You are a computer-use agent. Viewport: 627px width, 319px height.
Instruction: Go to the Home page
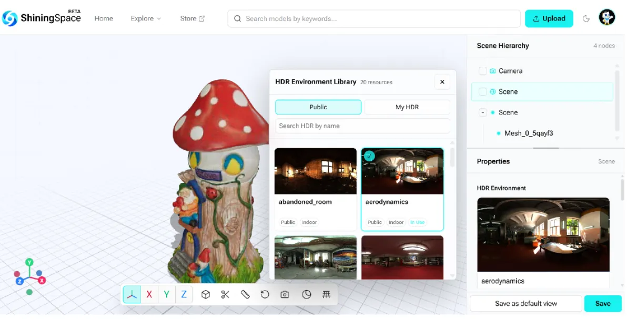click(104, 18)
